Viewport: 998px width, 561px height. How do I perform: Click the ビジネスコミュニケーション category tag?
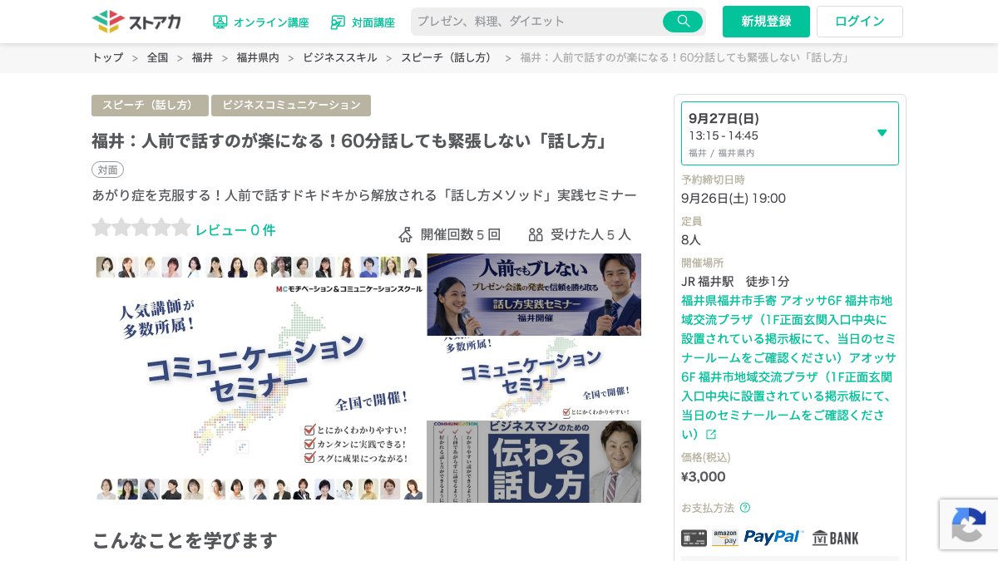click(x=291, y=106)
